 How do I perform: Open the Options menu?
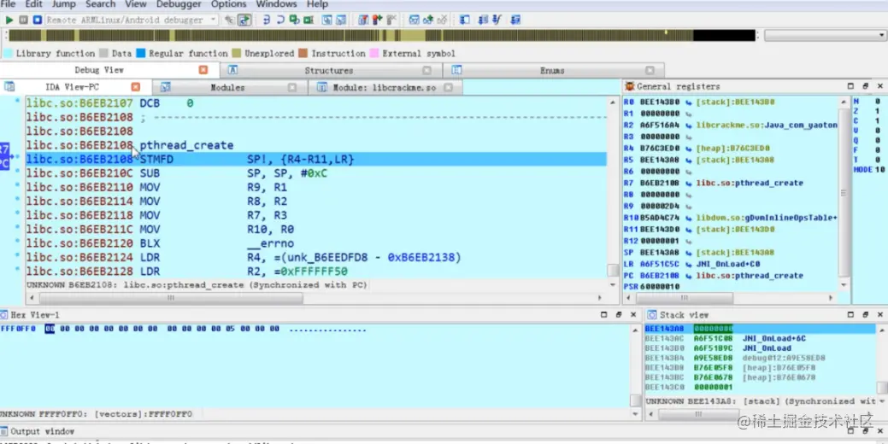pos(228,4)
